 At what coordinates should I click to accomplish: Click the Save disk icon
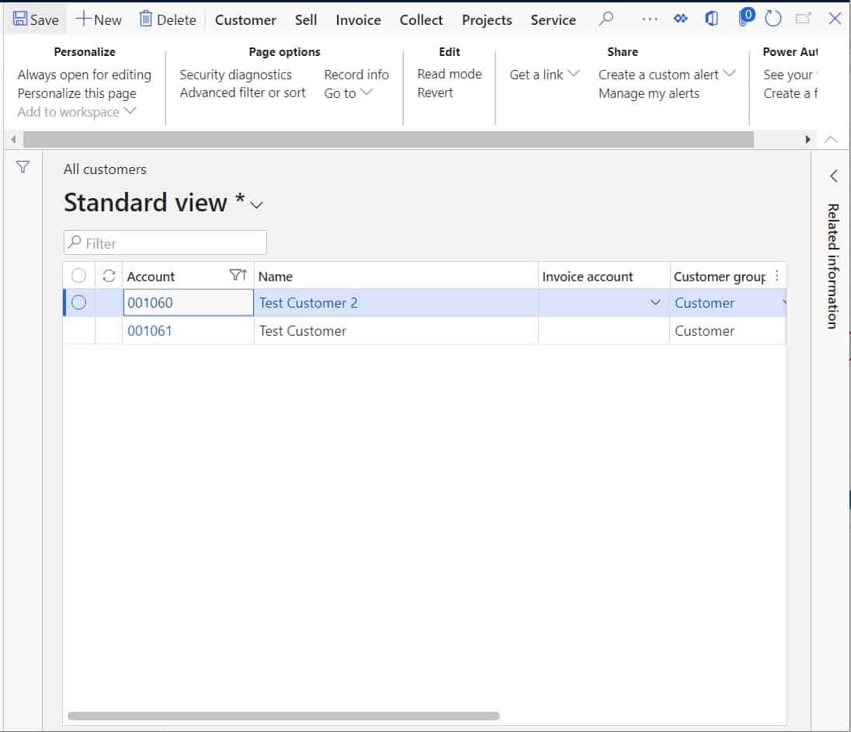(x=20, y=19)
